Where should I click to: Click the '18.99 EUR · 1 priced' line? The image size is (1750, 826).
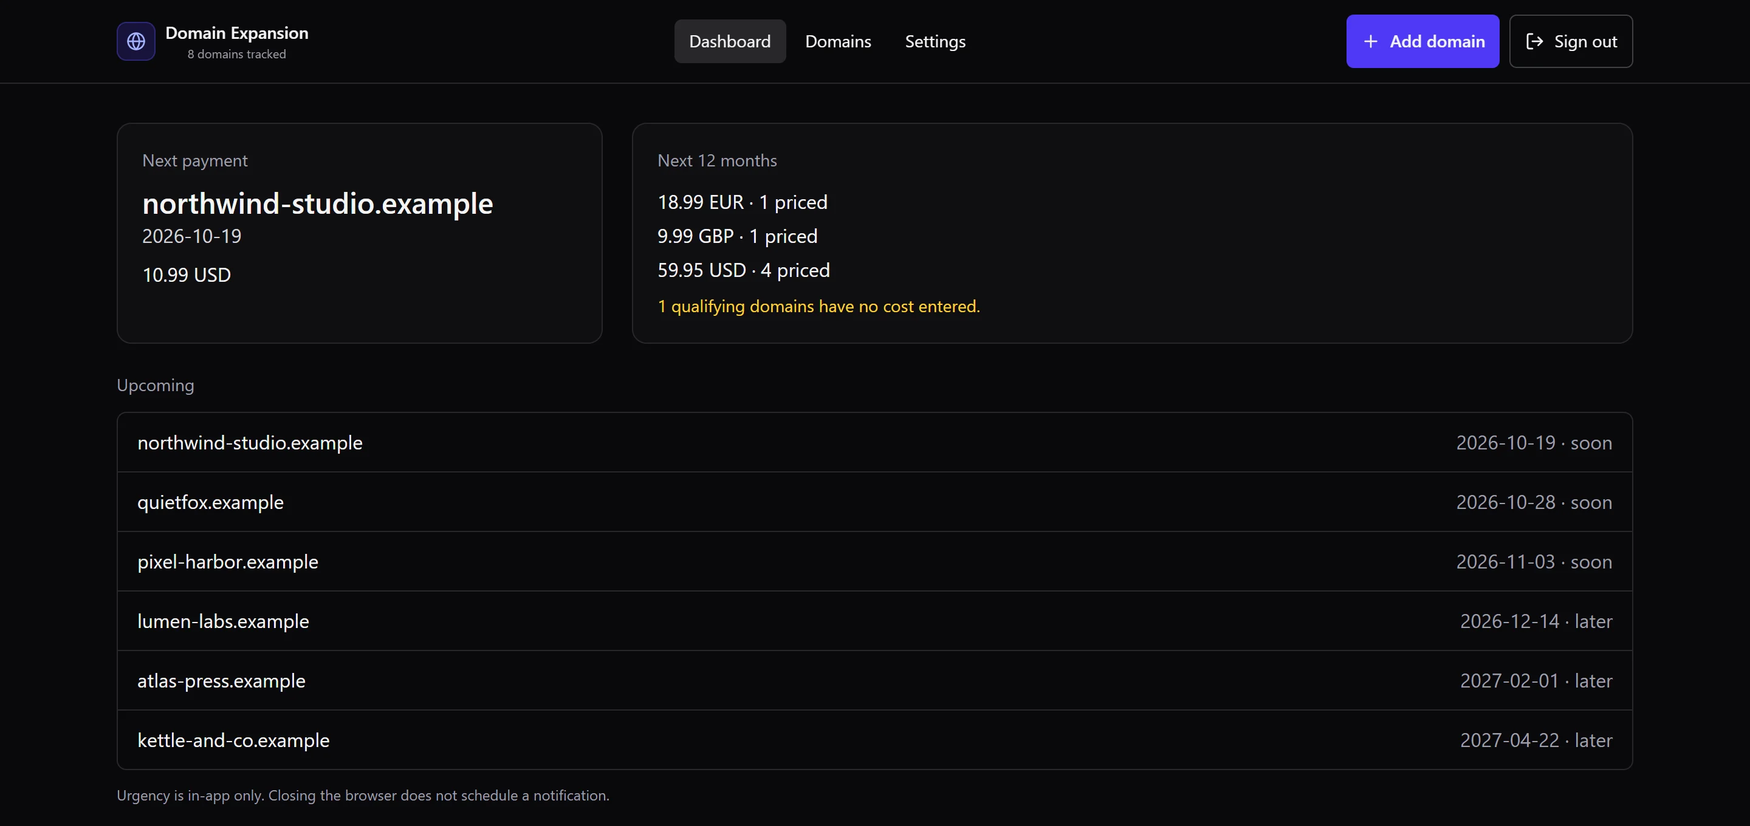[x=742, y=202]
